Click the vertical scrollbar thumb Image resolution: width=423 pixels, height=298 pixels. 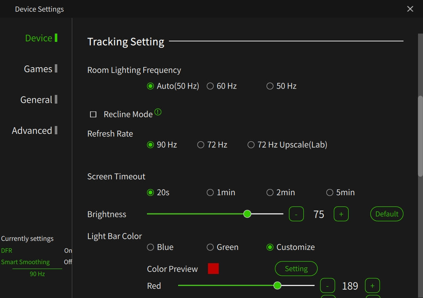tap(420, 137)
